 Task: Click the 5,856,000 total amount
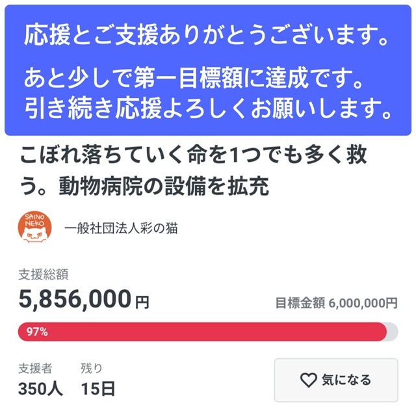(75, 299)
